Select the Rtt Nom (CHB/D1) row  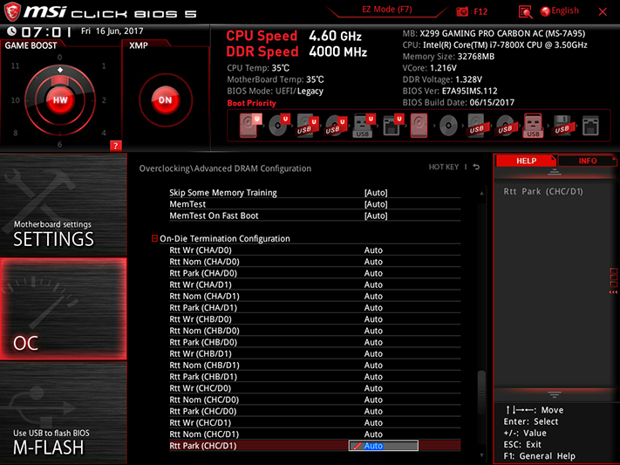(315, 365)
